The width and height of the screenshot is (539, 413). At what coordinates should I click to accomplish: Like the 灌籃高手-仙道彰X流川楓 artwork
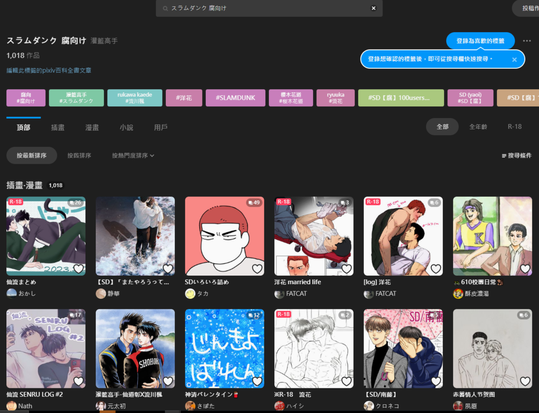(168, 381)
